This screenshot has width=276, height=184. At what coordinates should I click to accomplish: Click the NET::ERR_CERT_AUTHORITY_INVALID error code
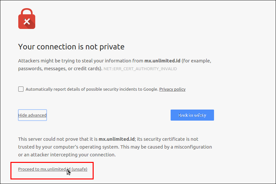click(x=140, y=69)
